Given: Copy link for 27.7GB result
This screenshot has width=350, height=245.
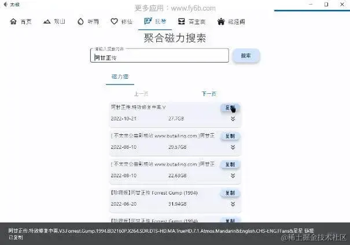Looking at the screenshot, I should tap(230, 108).
